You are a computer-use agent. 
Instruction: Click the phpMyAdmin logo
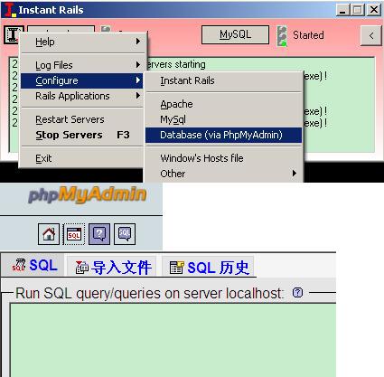(x=88, y=194)
